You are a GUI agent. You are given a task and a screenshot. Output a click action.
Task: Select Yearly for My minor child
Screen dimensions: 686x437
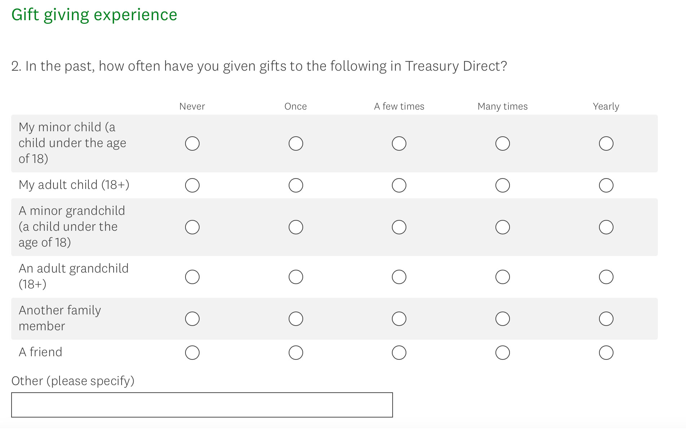(x=606, y=144)
